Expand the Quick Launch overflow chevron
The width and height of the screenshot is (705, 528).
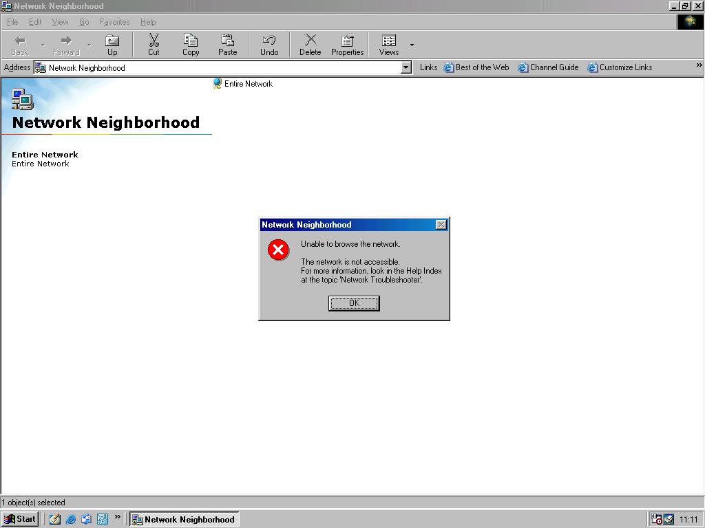[x=117, y=519]
